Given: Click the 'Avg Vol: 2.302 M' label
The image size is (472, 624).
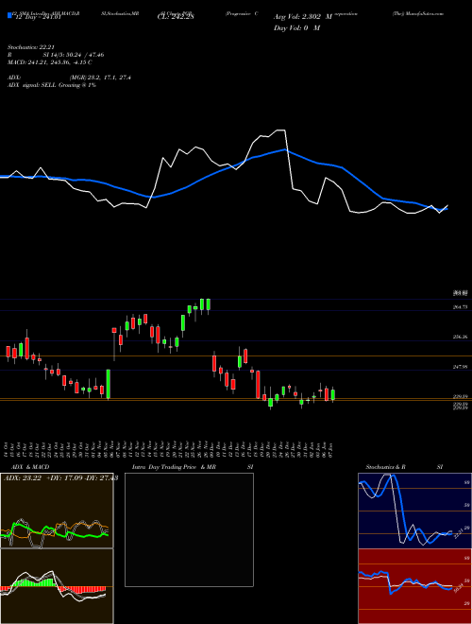Looking at the screenshot, I should tap(303, 17).
